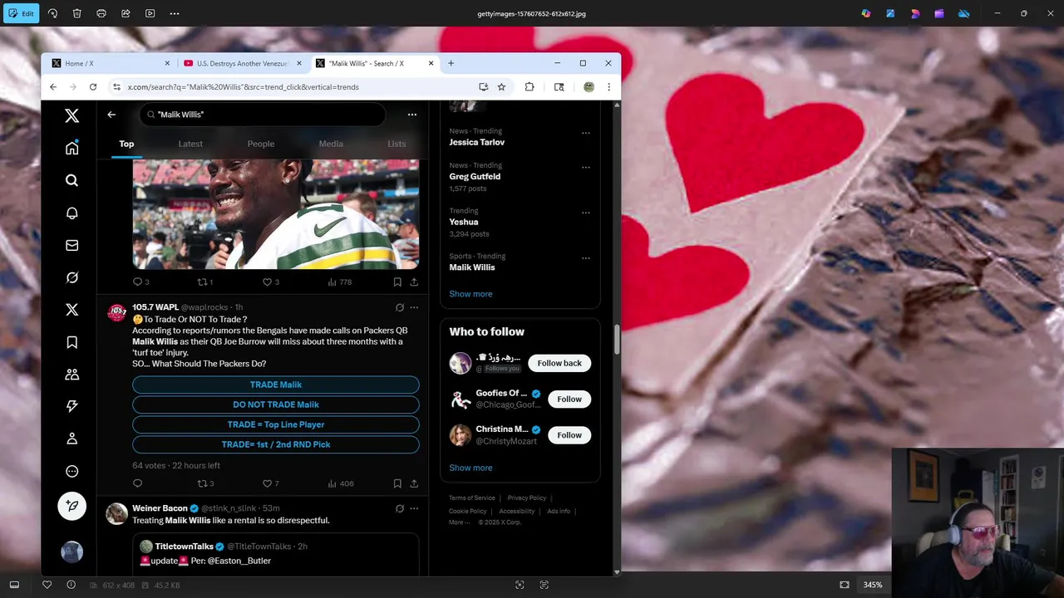
Task: Open options for Greg Gutfeld trend
Action: tap(586, 167)
